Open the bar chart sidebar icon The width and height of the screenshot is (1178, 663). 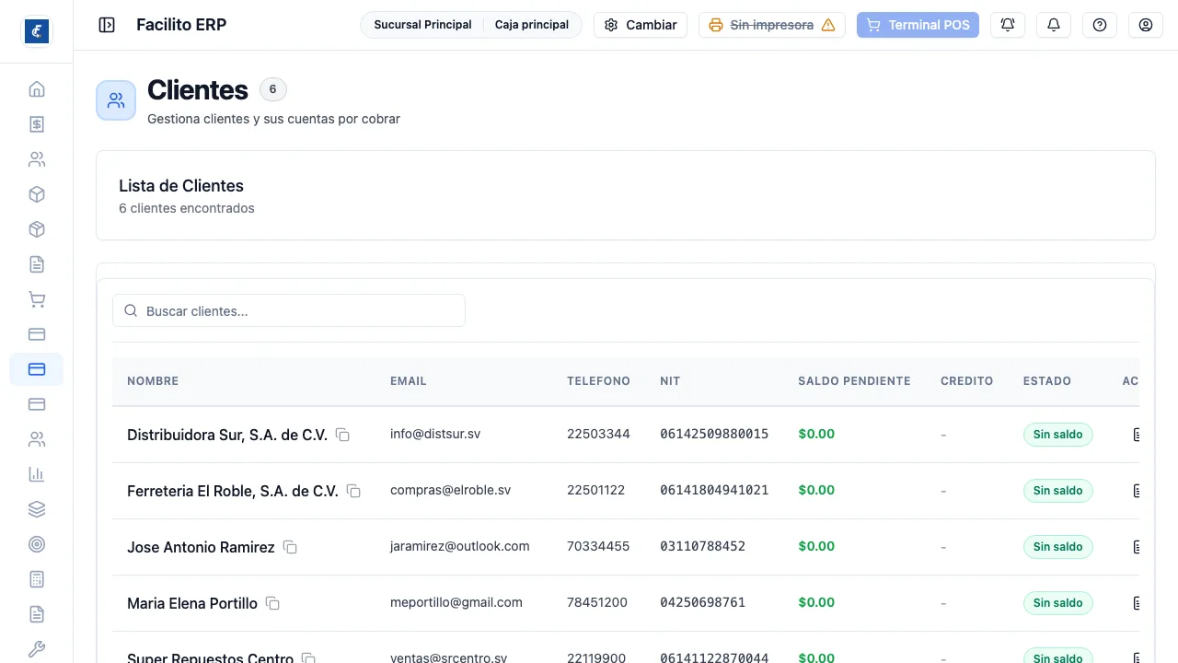pos(37,474)
